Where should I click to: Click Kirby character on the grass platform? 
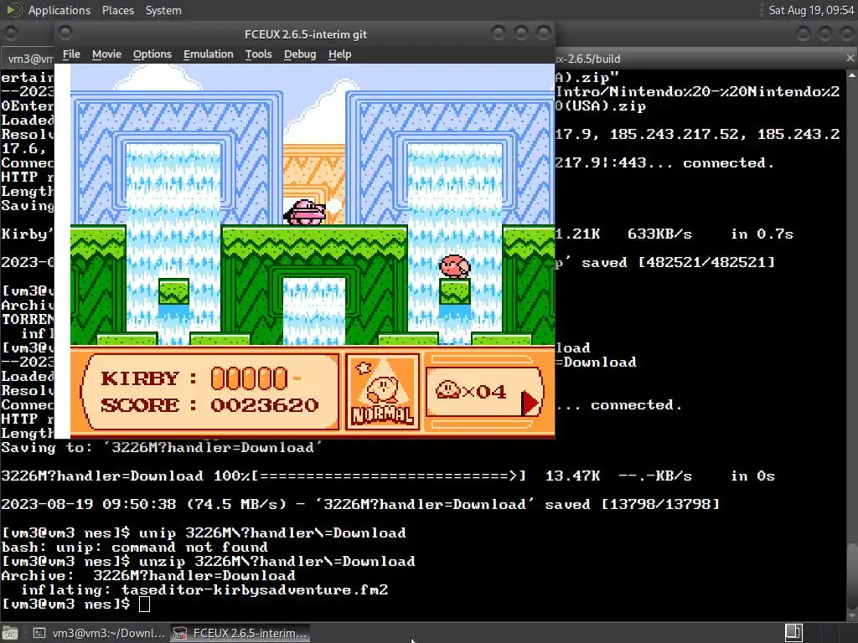point(305,212)
